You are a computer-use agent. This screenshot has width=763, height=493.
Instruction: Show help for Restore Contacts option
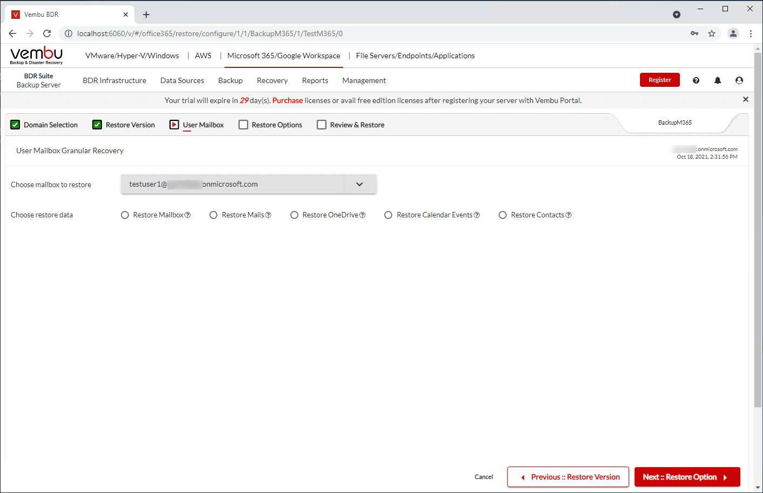pos(568,215)
